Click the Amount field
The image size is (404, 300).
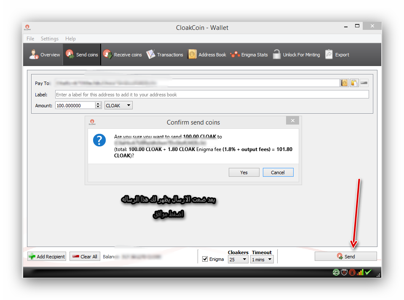(x=75, y=106)
